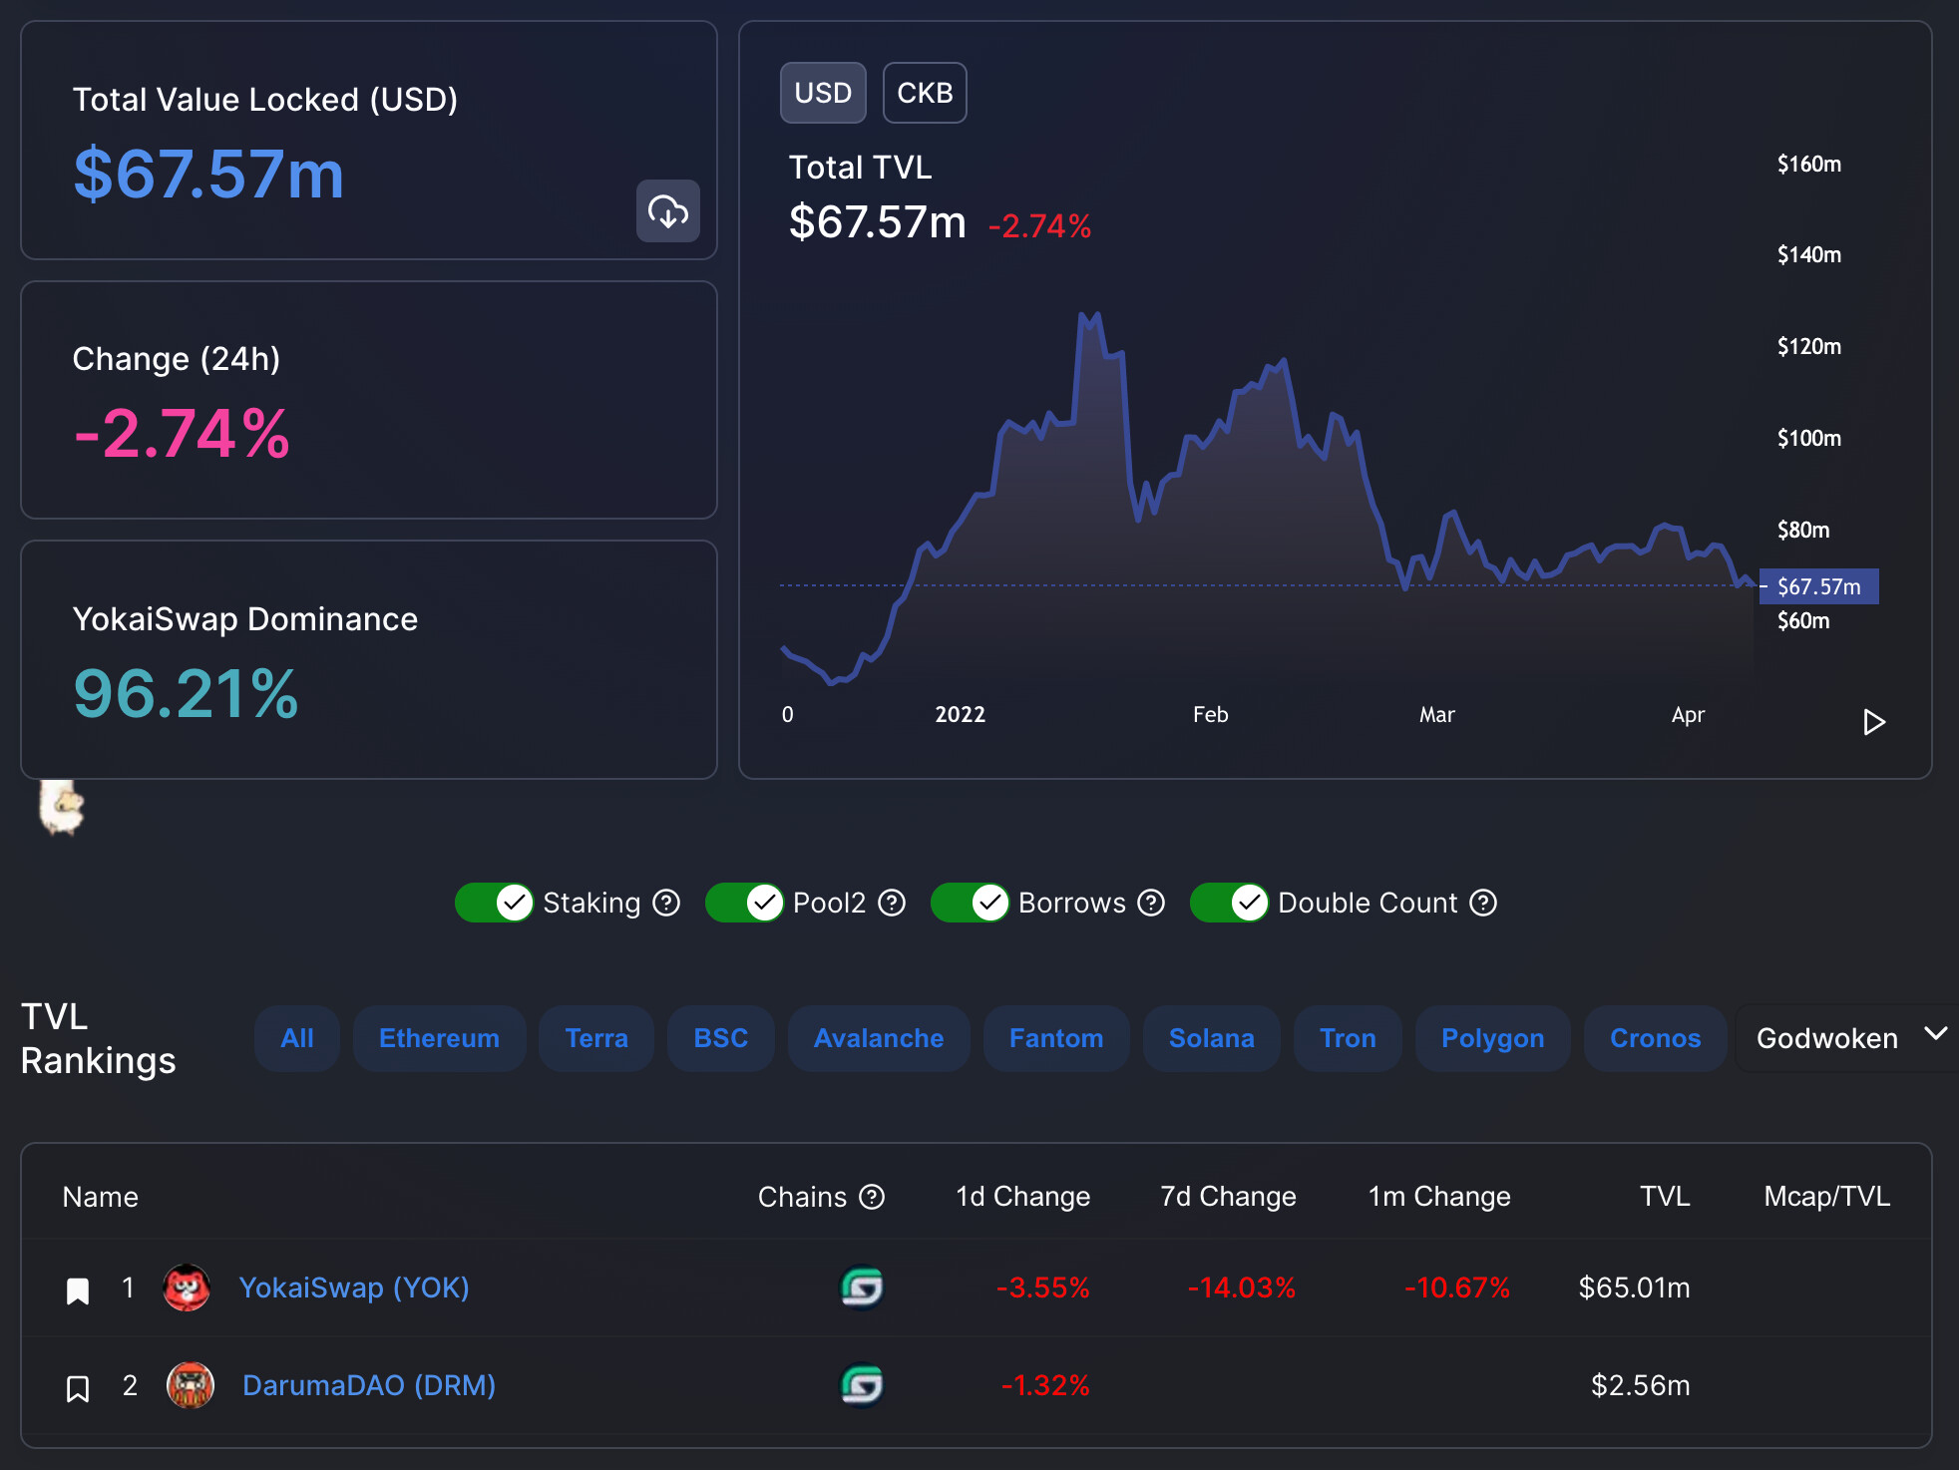This screenshot has height=1470, width=1959.
Task: Open the DarumaDAO (DRM) link
Action: point(368,1385)
